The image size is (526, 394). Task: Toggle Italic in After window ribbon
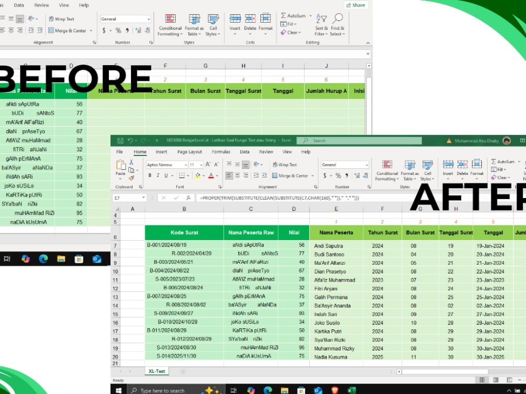158,175
